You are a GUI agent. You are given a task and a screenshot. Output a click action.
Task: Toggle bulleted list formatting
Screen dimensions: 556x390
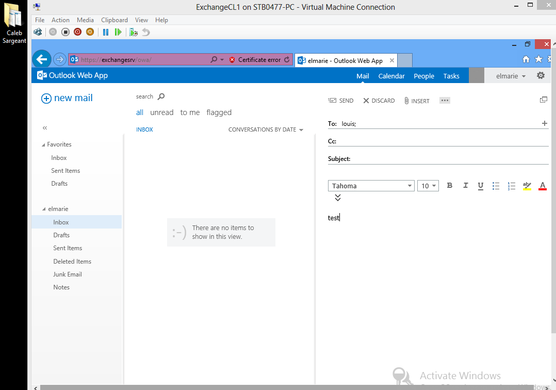[x=496, y=186]
